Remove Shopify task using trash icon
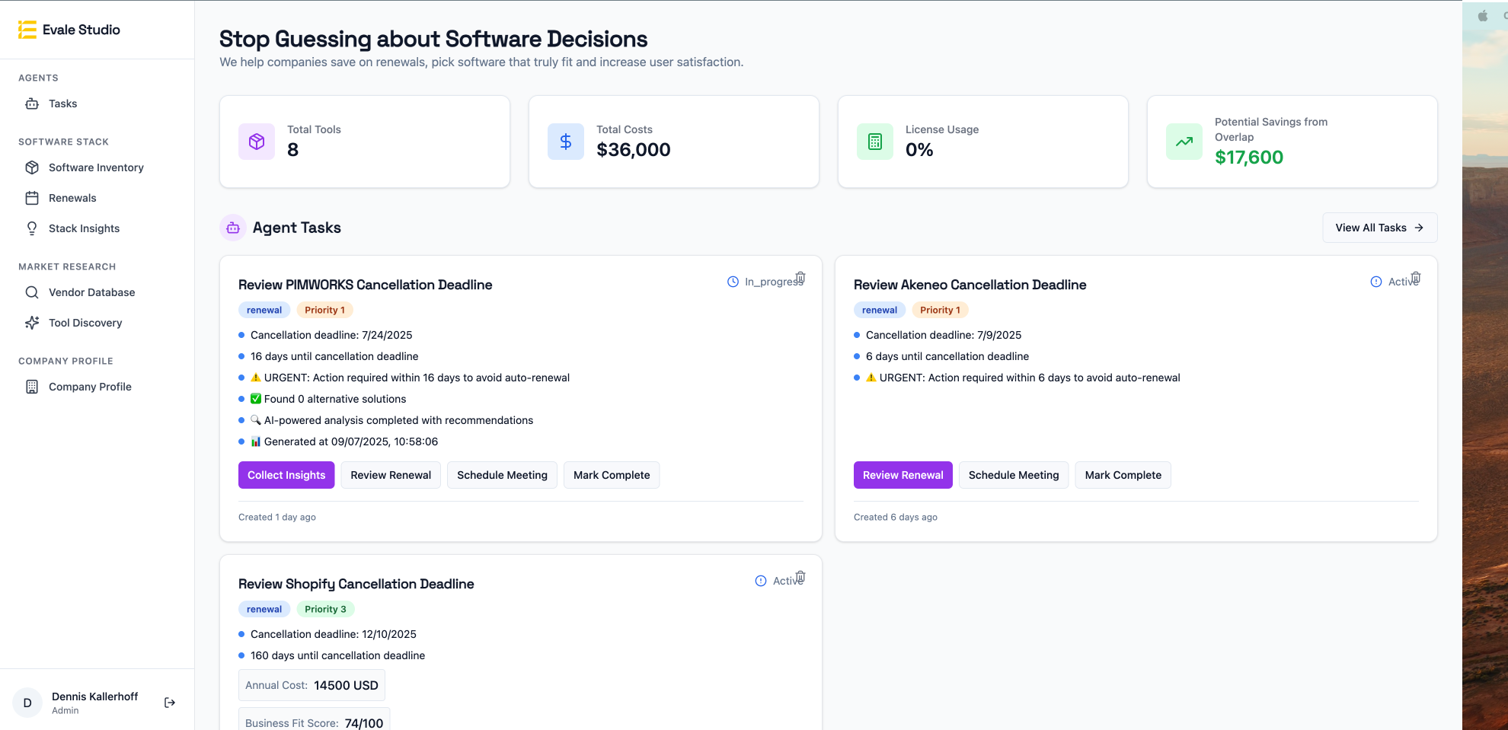This screenshot has width=1508, height=730. tap(800, 577)
